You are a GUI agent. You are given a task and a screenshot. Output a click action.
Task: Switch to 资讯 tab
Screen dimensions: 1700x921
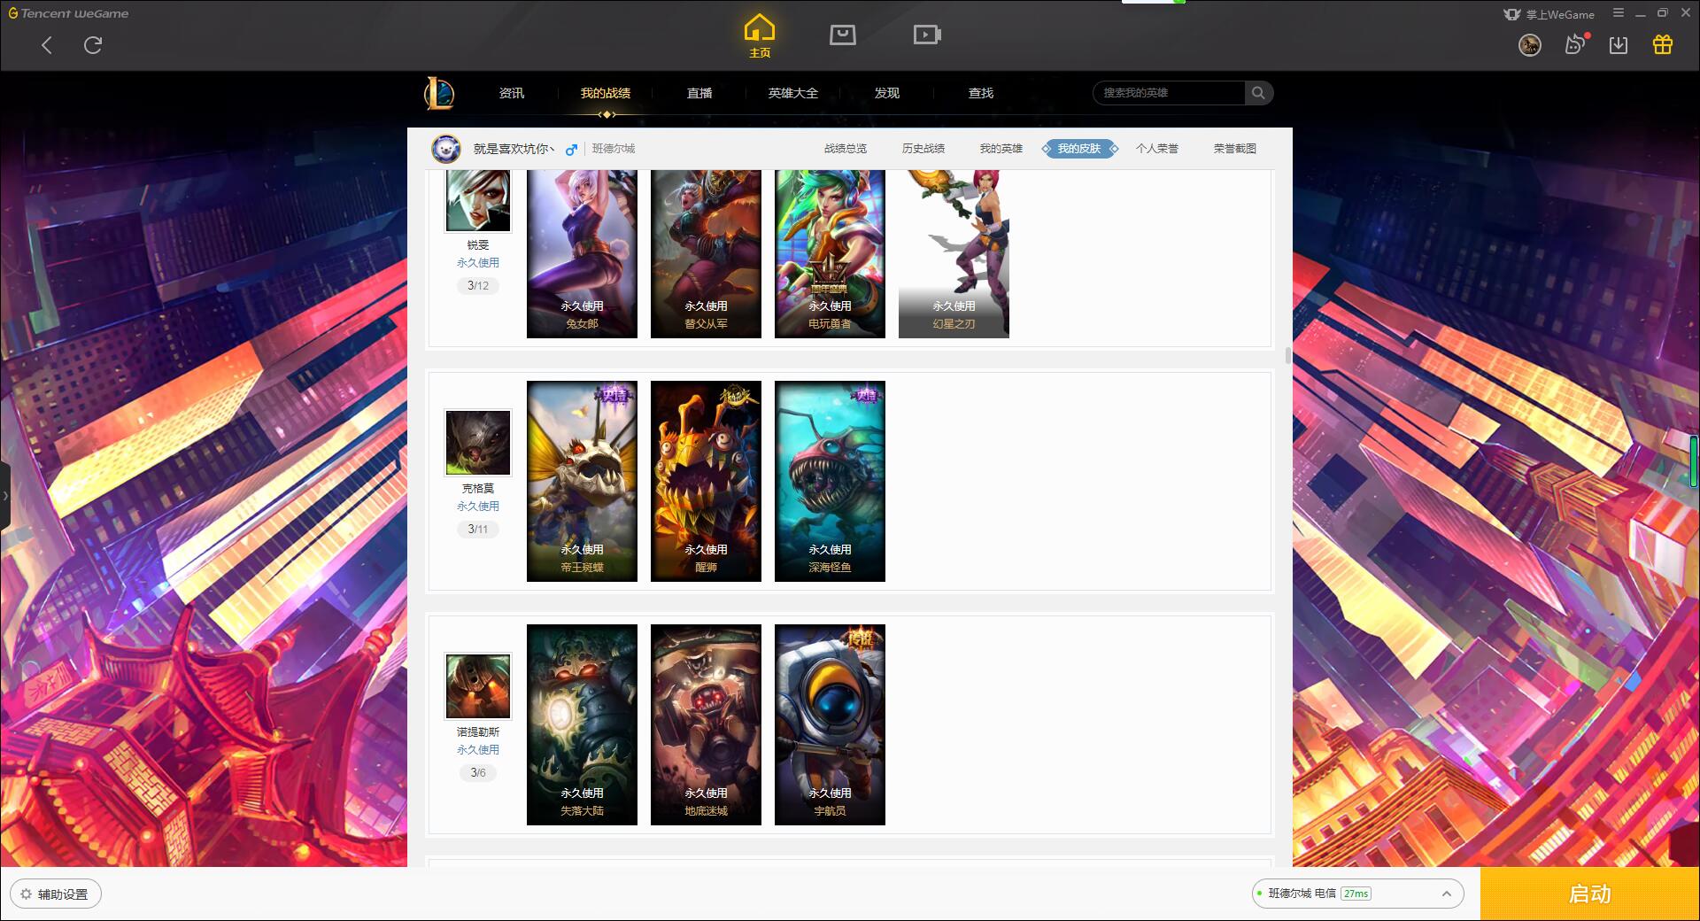click(512, 93)
